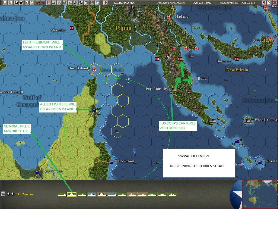The height and width of the screenshot is (244, 280).
Task: Click the globe world icon
Action: (75, 2)
